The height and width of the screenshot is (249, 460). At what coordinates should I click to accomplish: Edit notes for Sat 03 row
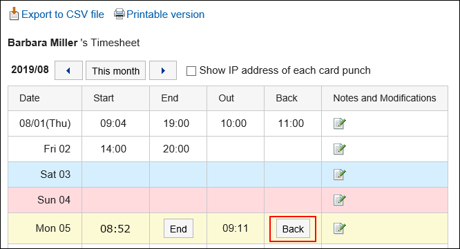coord(340,175)
